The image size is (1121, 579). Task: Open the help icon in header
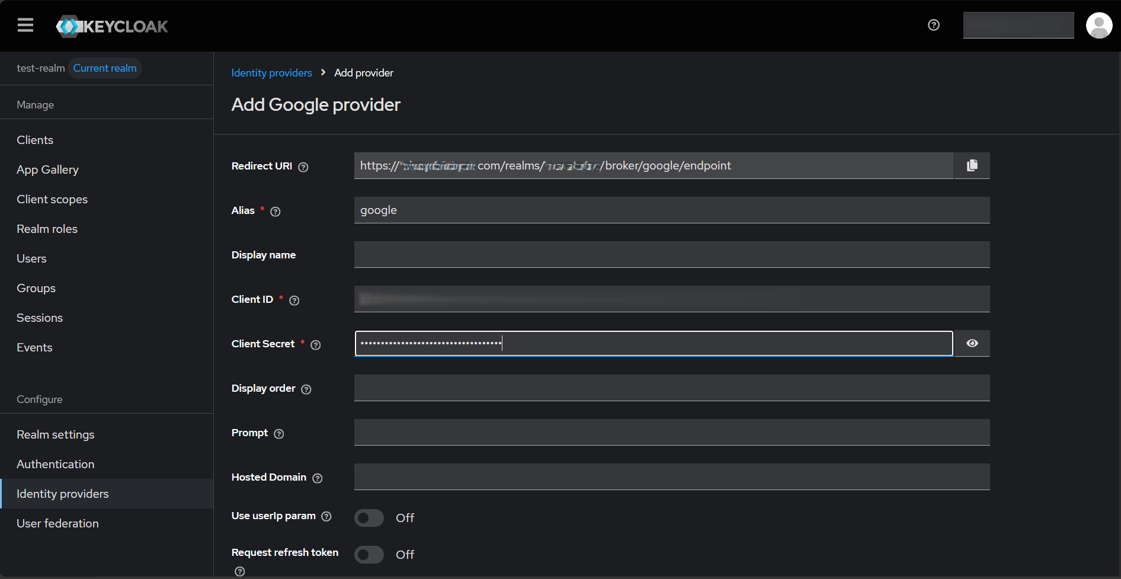[934, 25]
